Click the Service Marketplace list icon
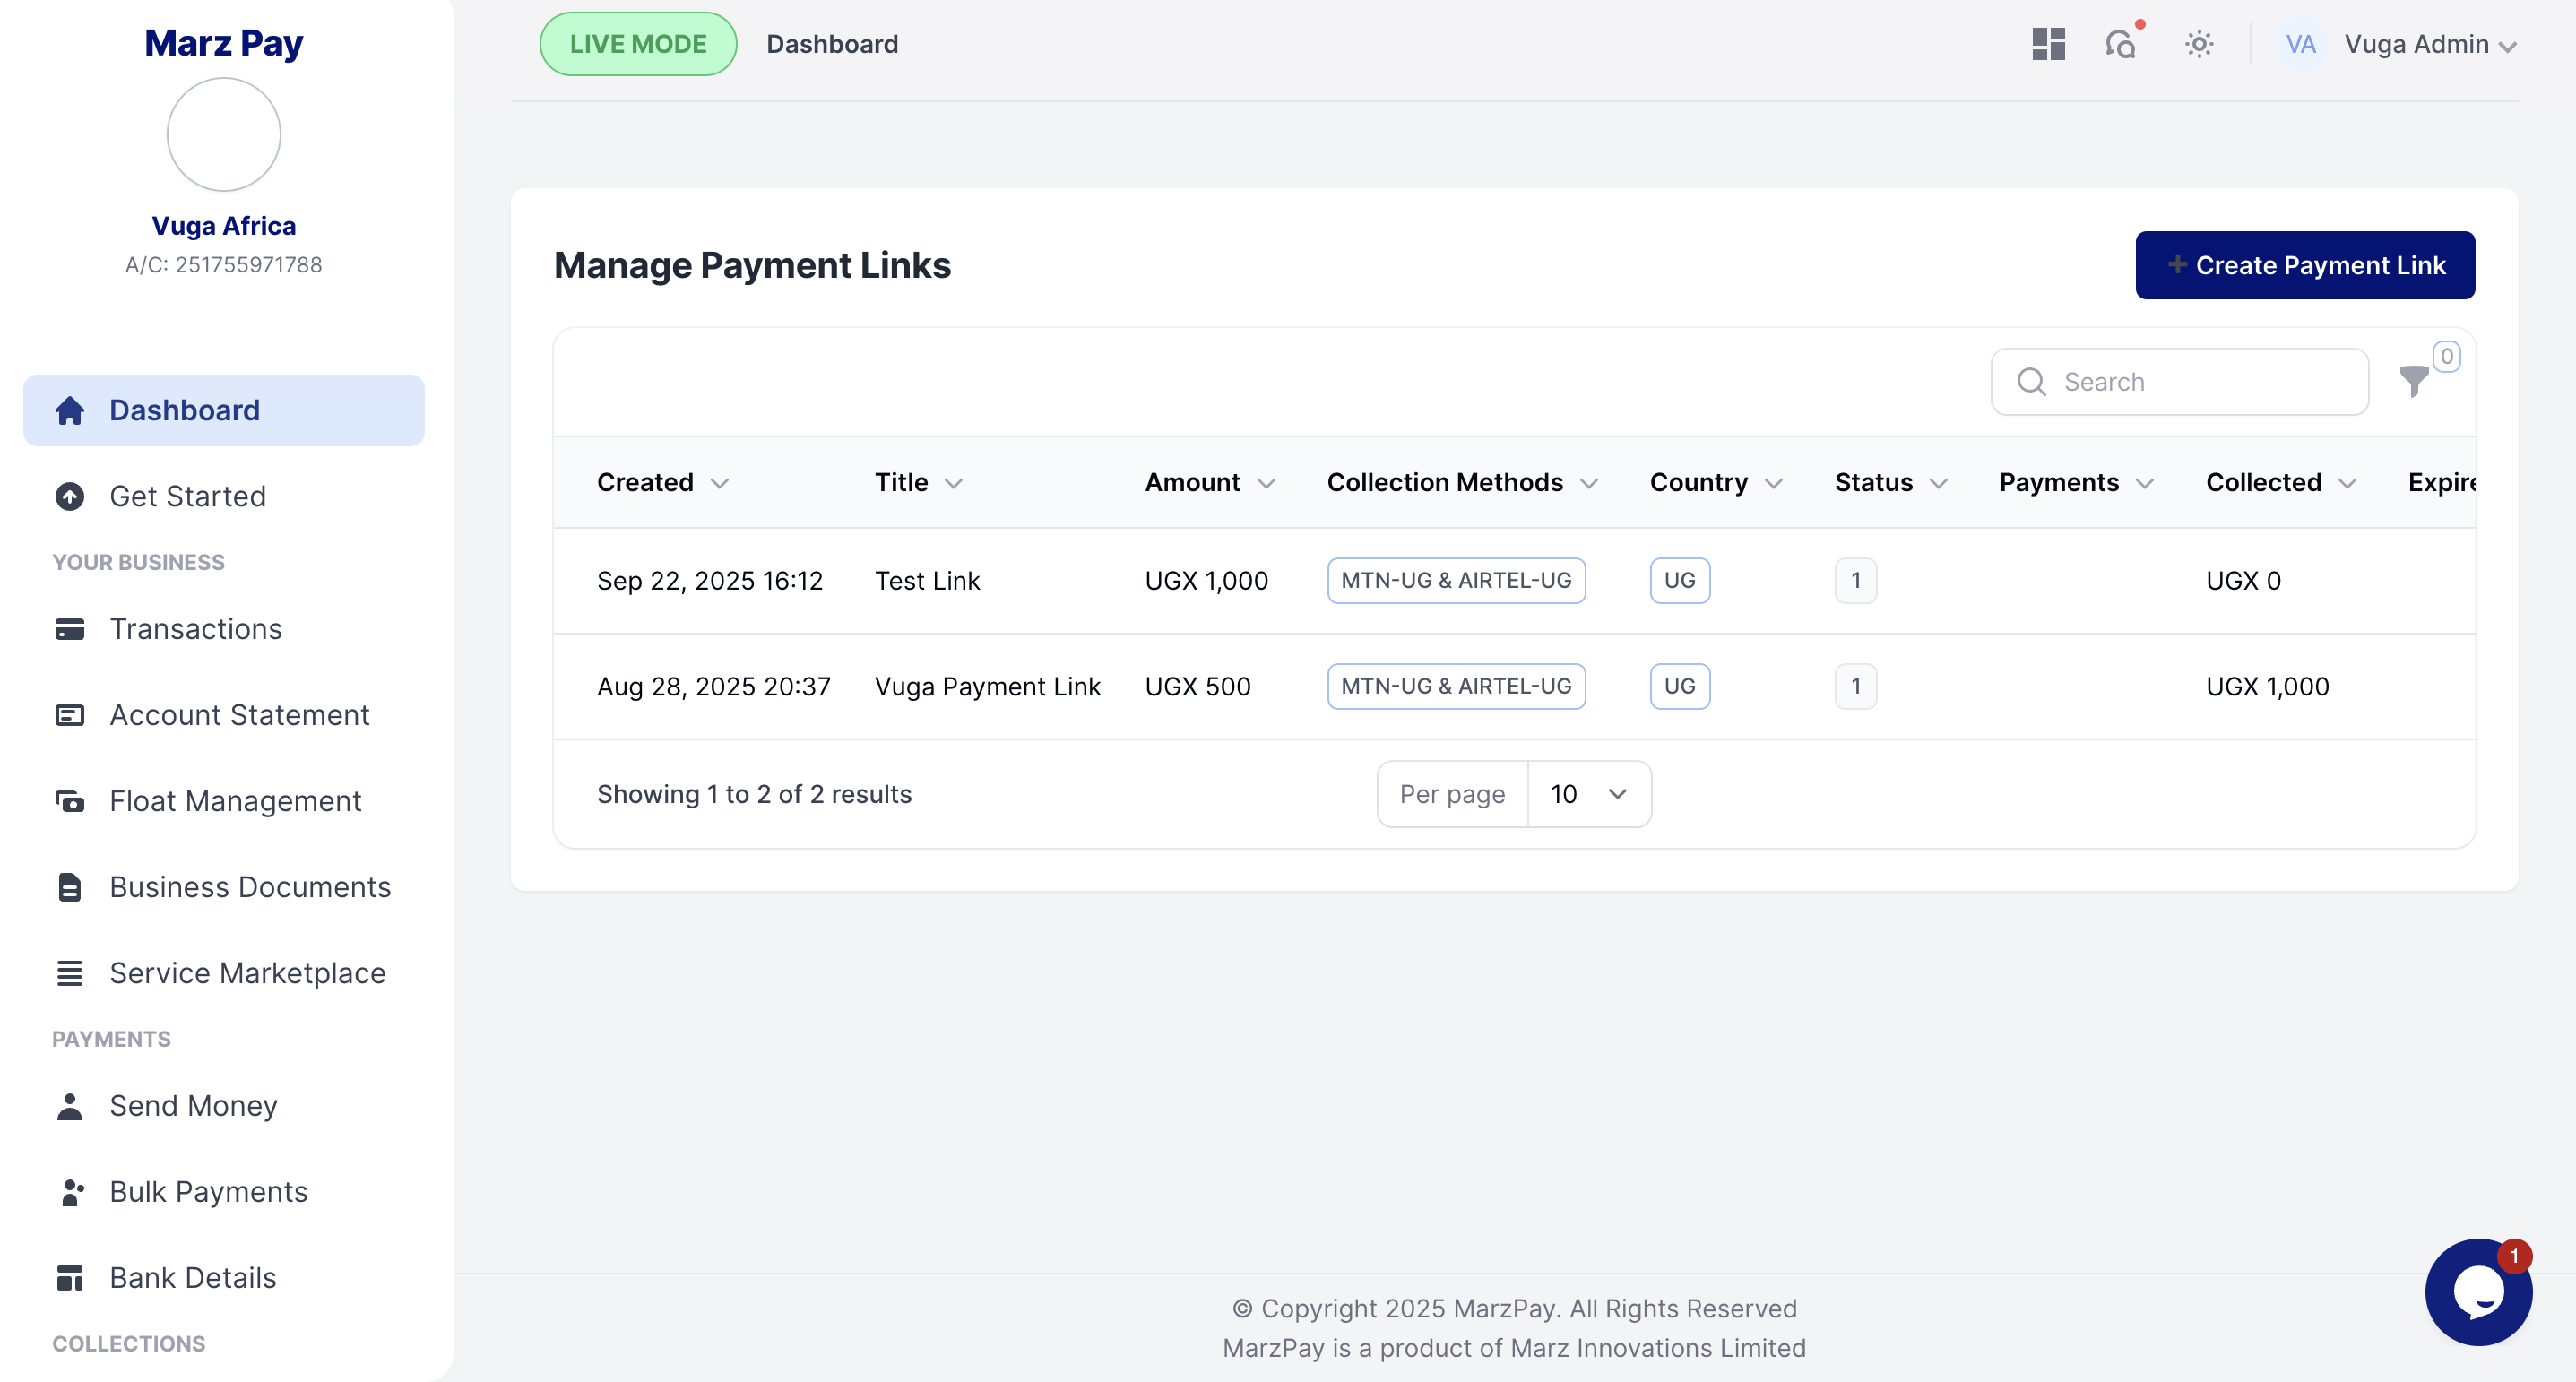This screenshot has height=1382, width=2576. pos(70,973)
